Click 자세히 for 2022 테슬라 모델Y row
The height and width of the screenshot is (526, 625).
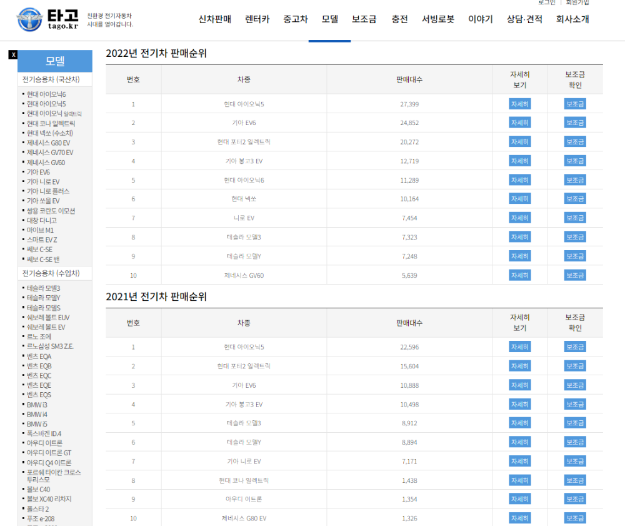pos(520,256)
